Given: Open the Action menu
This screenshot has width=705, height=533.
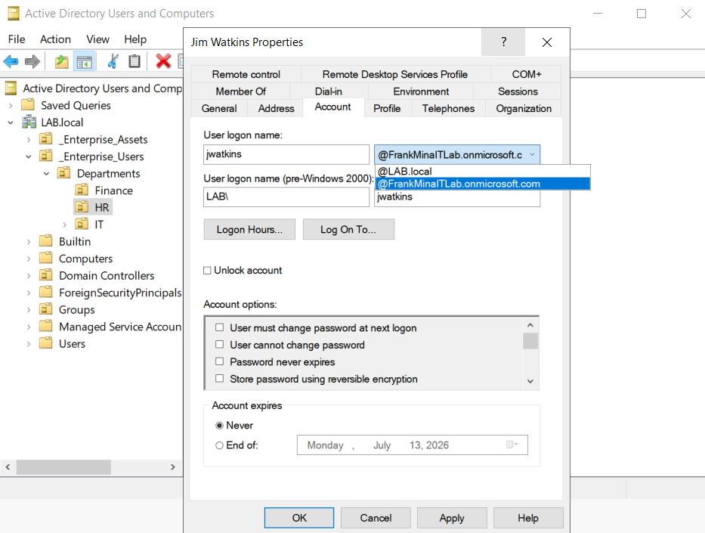Looking at the screenshot, I should pos(55,39).
